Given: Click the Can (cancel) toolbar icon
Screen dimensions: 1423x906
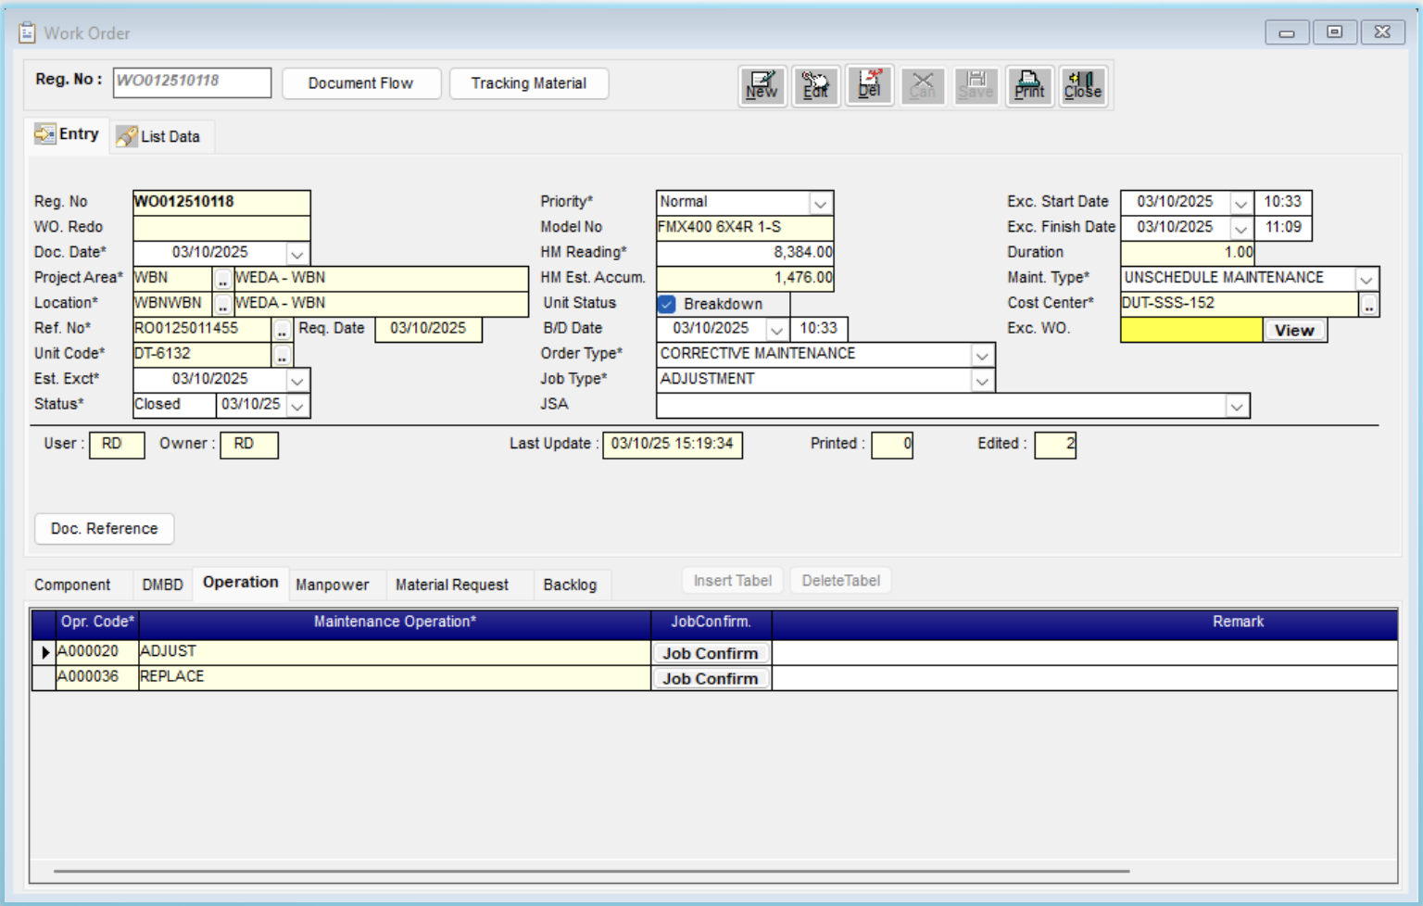Looking at the screenshot, I should pyautogui.click(x=923, y=86).
